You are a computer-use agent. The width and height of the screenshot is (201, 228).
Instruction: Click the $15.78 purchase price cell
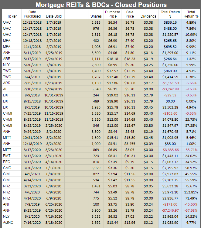tap(112, 107)
